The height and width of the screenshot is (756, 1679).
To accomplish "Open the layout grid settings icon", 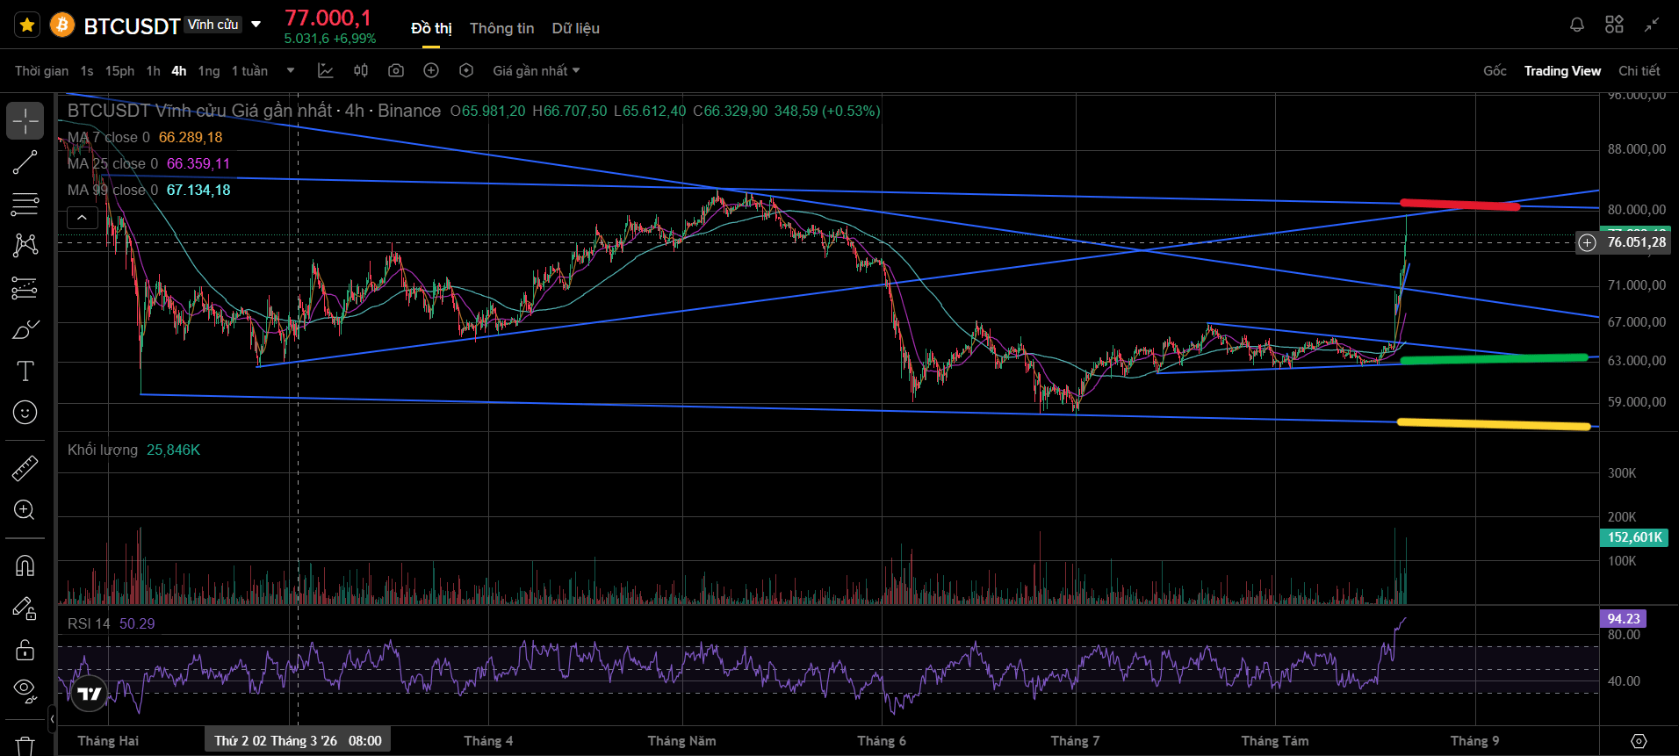I will coord(1614,25).
